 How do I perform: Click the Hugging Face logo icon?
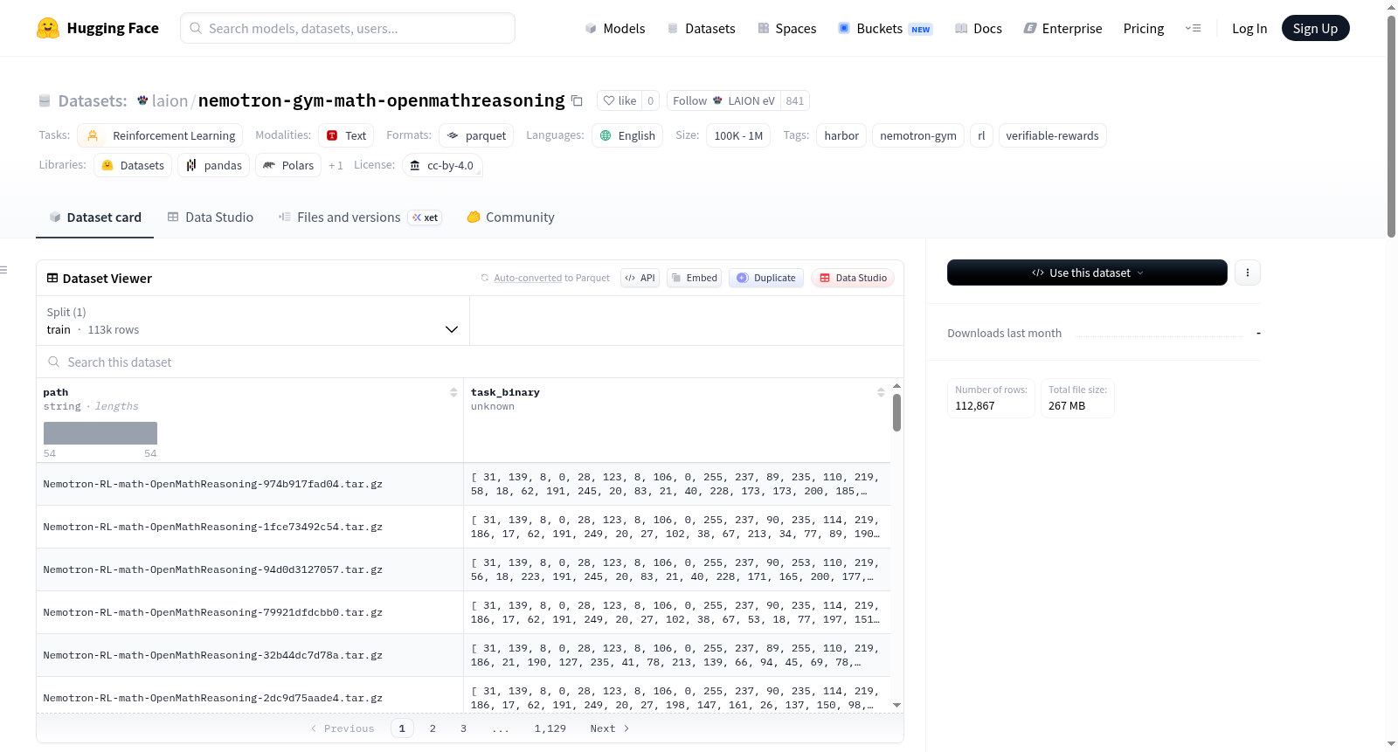48,28
